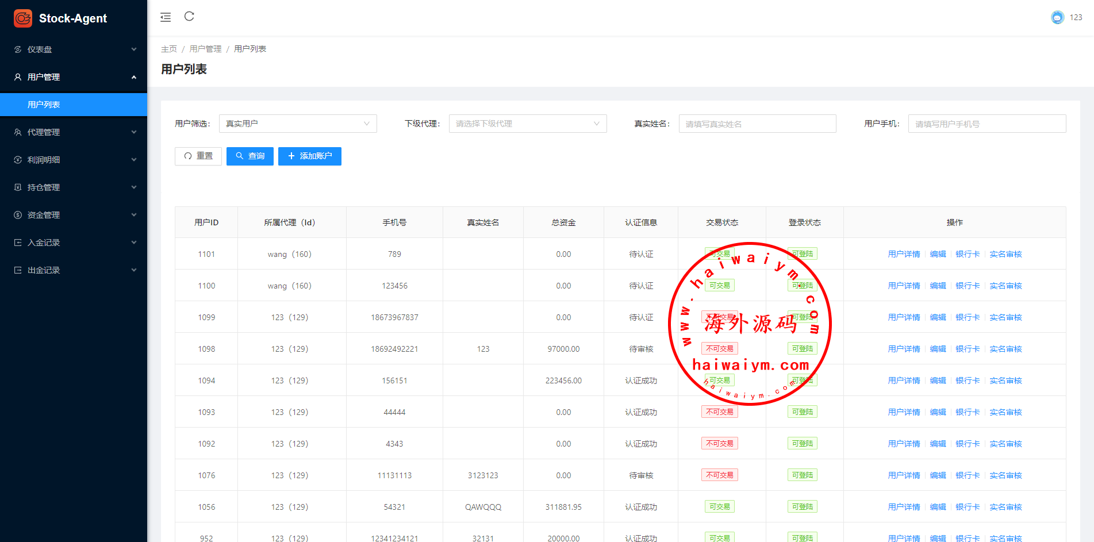This screenshot has height=542, width=1094.
Task: Expand 出金记录 sidebar menu
Action: pyautogui.click(x=74, y=270)
